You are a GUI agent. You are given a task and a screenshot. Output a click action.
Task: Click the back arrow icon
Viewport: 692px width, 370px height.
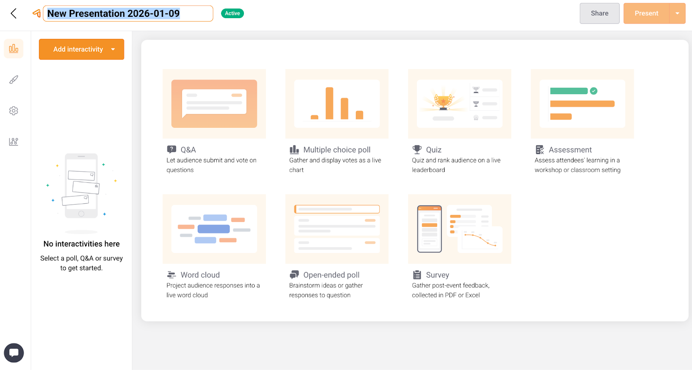click(x=14, y=13)
